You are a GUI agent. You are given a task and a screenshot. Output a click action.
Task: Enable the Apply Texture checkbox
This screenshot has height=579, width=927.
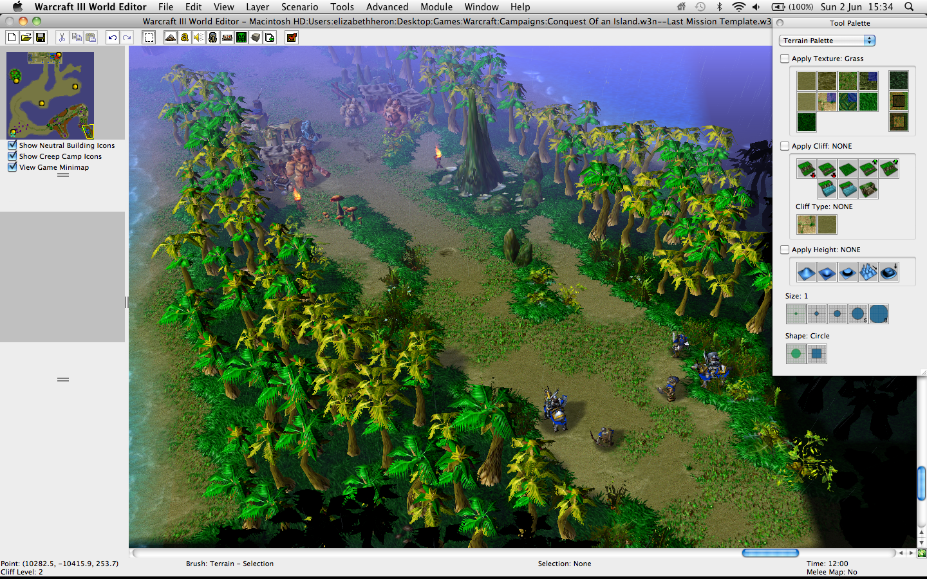(x=785, y=59)
